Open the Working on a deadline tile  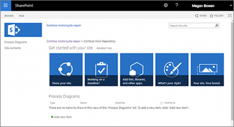101,70
